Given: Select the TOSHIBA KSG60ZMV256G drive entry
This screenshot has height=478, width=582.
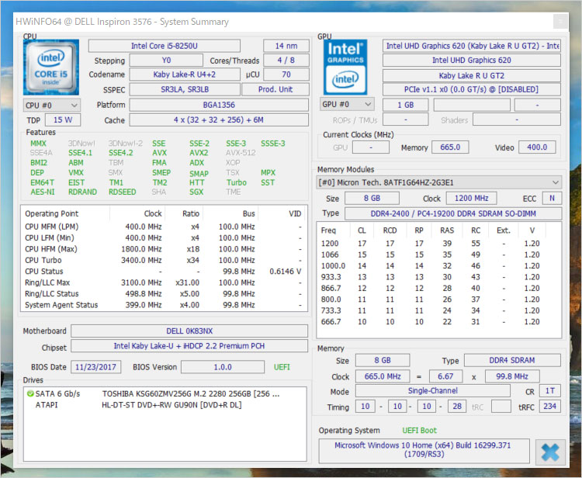Looking at the screenshot, I should pos(164,393).
